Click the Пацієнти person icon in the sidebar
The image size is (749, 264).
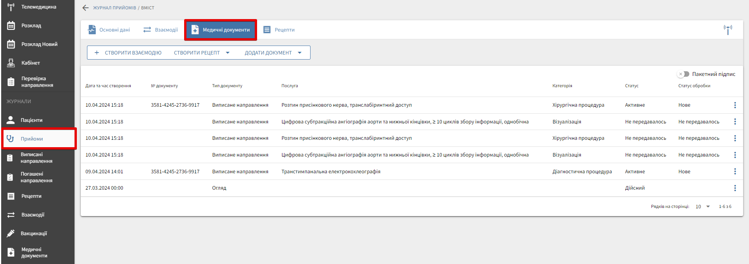tap(11, 120)
